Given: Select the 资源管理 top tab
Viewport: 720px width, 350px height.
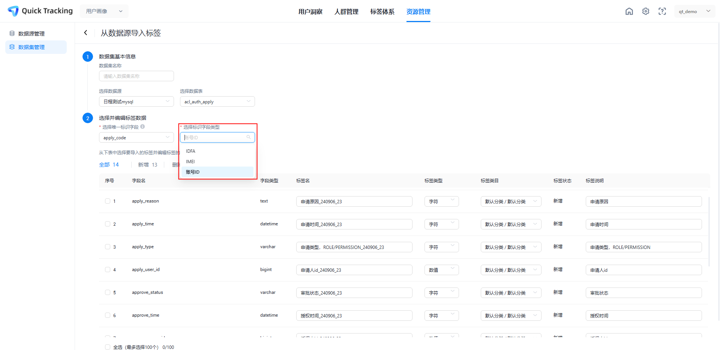Looking at the screenshot, I should pos(418,12).
